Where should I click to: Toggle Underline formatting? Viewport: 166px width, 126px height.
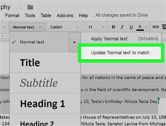click(131, 27)
